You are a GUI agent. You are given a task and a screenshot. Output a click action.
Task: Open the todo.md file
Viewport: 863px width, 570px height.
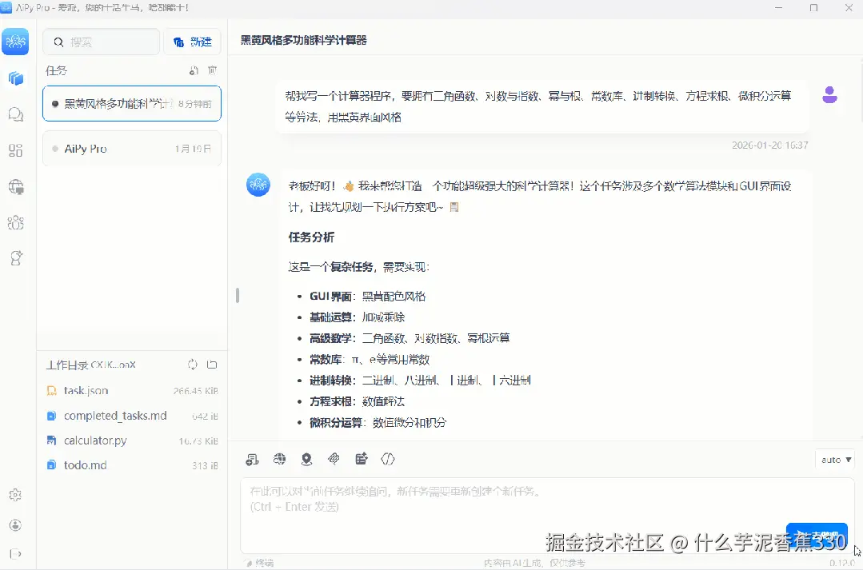[132, 465]
